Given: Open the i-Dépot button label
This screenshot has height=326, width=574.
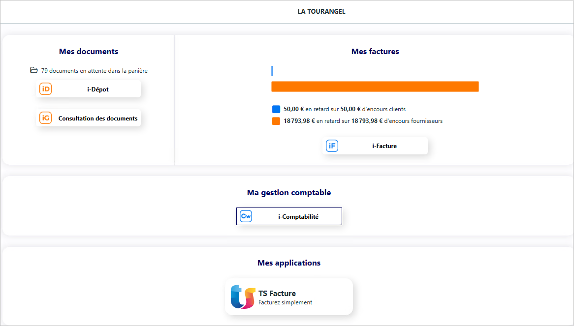Looking at the screenshot, I should [x=98, y=89].
